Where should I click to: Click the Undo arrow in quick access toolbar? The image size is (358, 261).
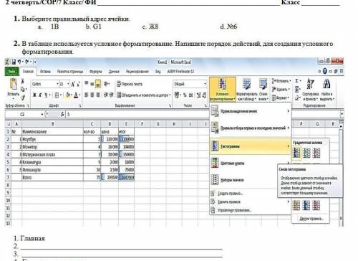point(20,62)
